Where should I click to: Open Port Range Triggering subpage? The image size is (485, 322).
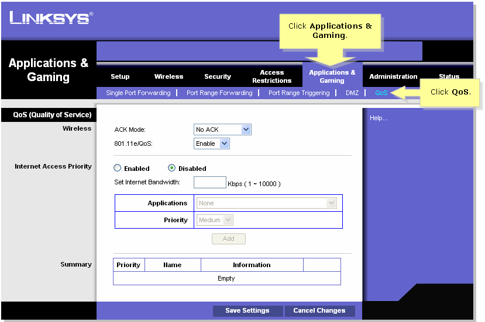point(299,93)
